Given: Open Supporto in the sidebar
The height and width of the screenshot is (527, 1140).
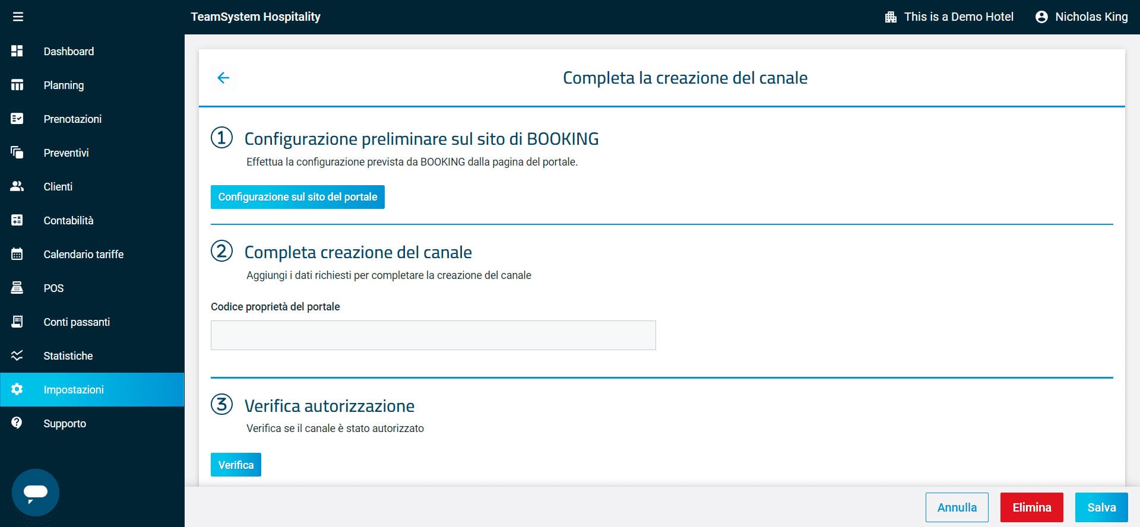Looking at the screenshot, I should [92, 423].
